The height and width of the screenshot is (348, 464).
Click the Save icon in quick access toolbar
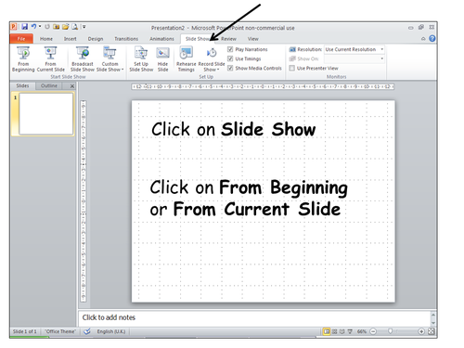point(24,27)
